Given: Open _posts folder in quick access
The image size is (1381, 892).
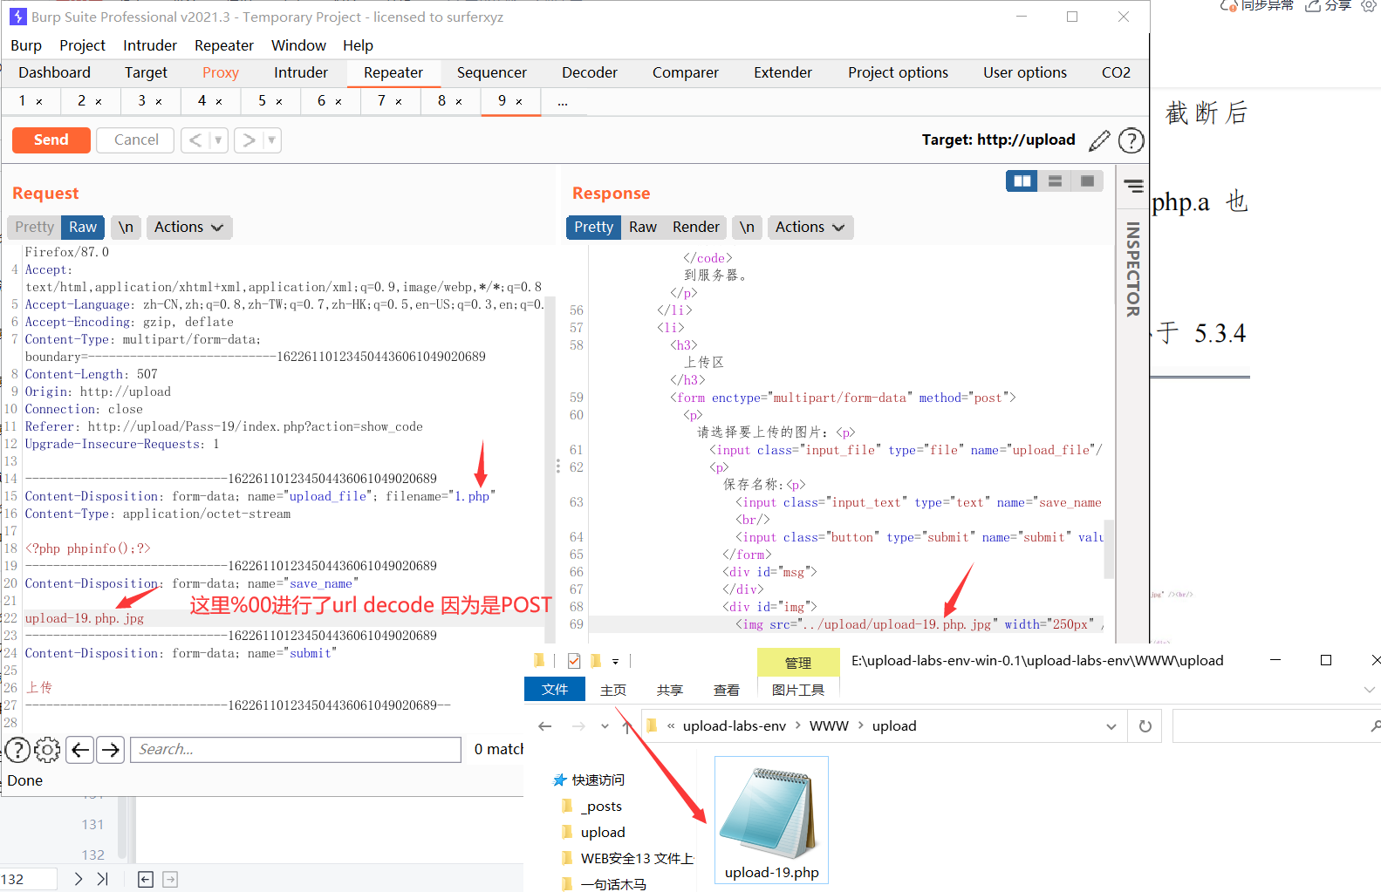Looking at the screenshot, I should tap(600, 807).
